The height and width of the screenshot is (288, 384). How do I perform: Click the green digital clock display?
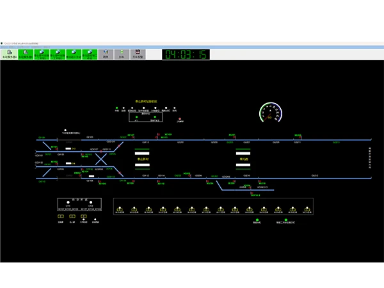[186, 54]
